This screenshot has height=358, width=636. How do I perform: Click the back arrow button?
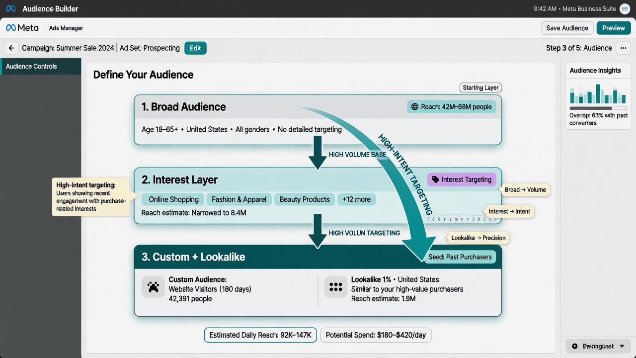coord(11,48)
